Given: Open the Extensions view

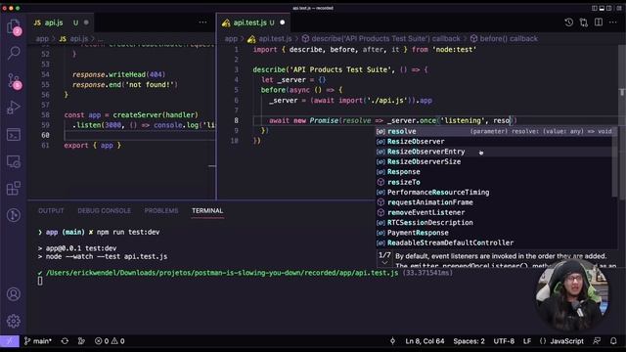Looking at the screenshot, I should [14, 189].
